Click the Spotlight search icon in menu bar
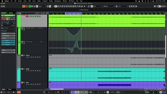This screenshot has height=94, width=167. pyautogui.click(x=151, y=1)
